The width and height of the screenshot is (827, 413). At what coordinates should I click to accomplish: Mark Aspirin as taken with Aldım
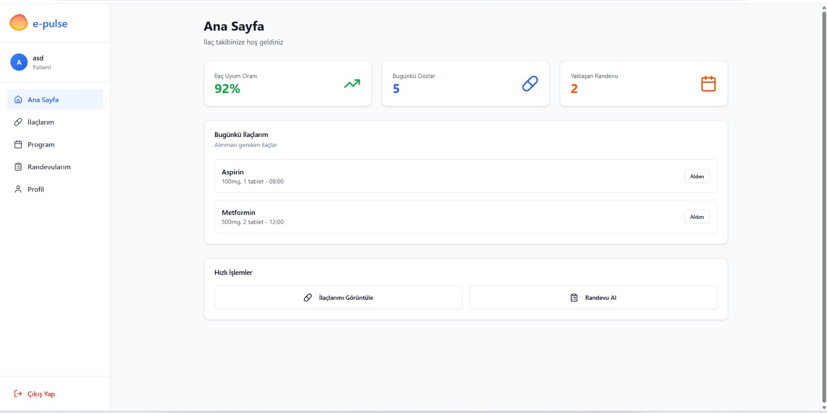697,177
